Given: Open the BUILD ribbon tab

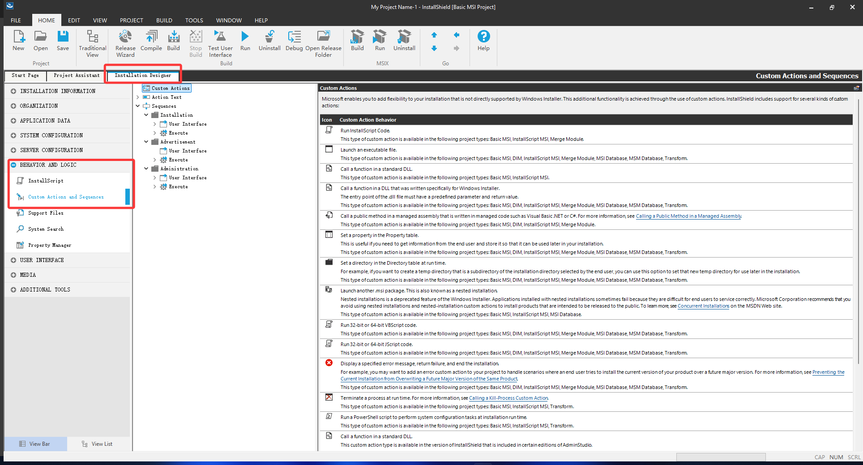Looking at the screenshot, I should (164, 20).
